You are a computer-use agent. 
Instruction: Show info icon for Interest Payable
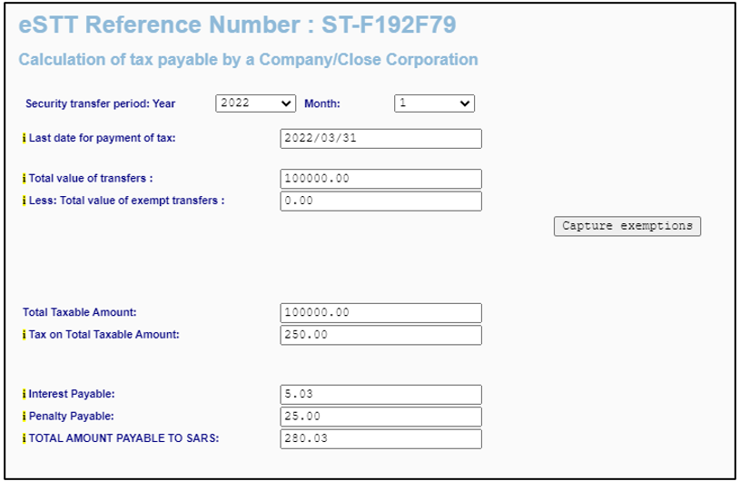(25, 394)
